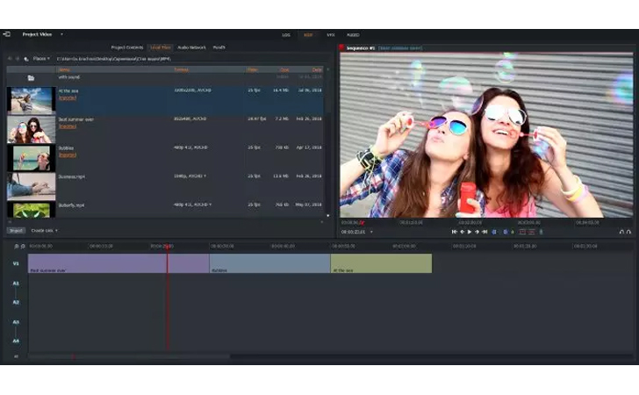The image size is (639, 395).
Task: Click the Import button
Action: coord(16,231)
